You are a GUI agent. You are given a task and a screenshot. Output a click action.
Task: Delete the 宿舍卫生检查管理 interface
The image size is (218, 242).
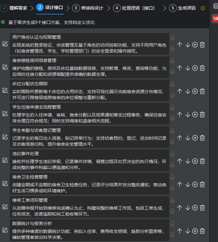pos(202,185)
